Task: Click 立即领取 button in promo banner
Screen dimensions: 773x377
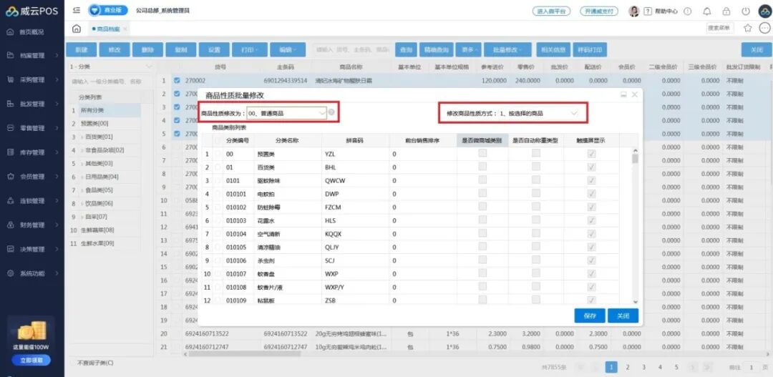Action: (x=31, y=360)
